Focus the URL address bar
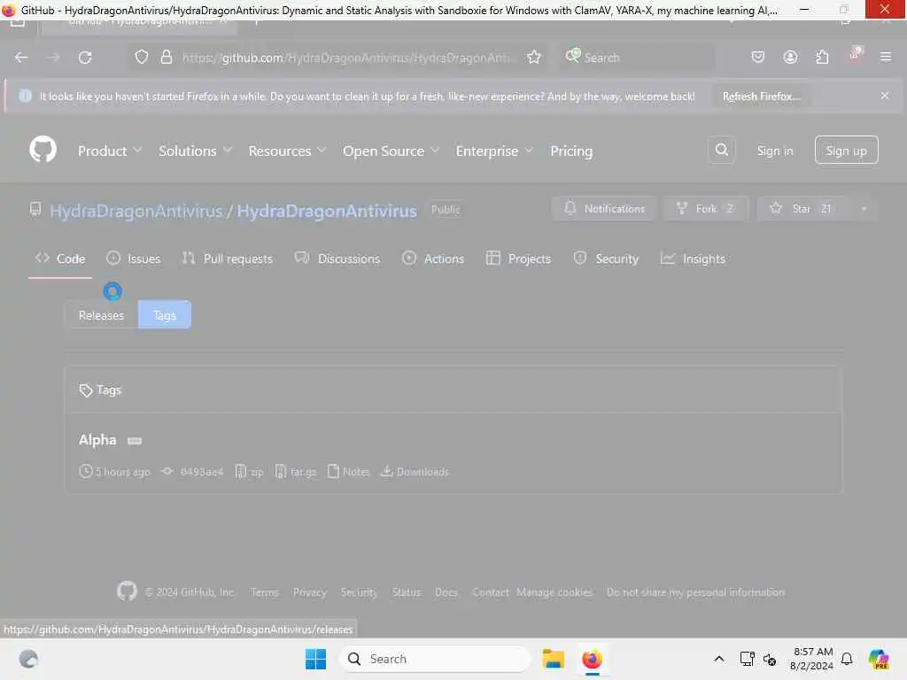 click(x=347, y=58)
